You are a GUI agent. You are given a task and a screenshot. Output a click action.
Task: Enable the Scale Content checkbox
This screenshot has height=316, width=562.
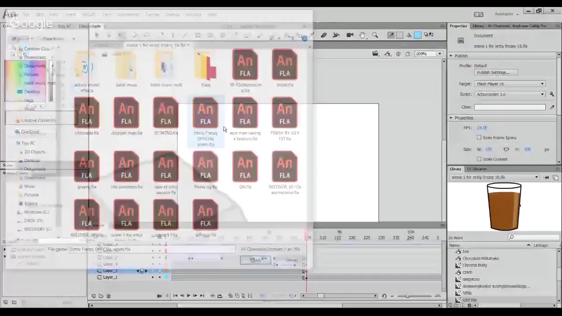tap(479, 159)
